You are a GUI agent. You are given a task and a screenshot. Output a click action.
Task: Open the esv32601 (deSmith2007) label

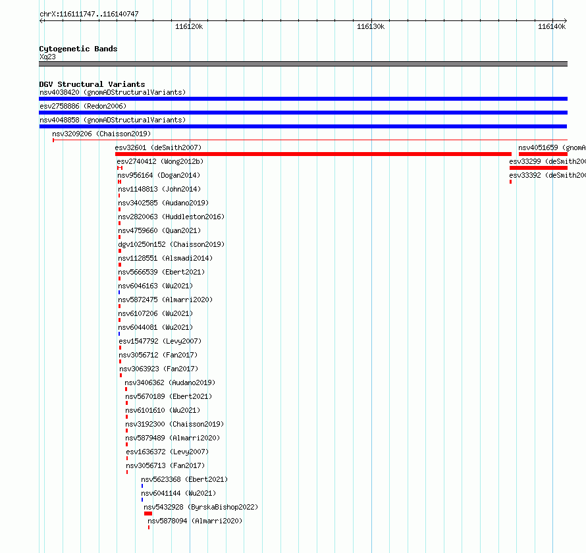pyautogui.click(x=158, y=147)
